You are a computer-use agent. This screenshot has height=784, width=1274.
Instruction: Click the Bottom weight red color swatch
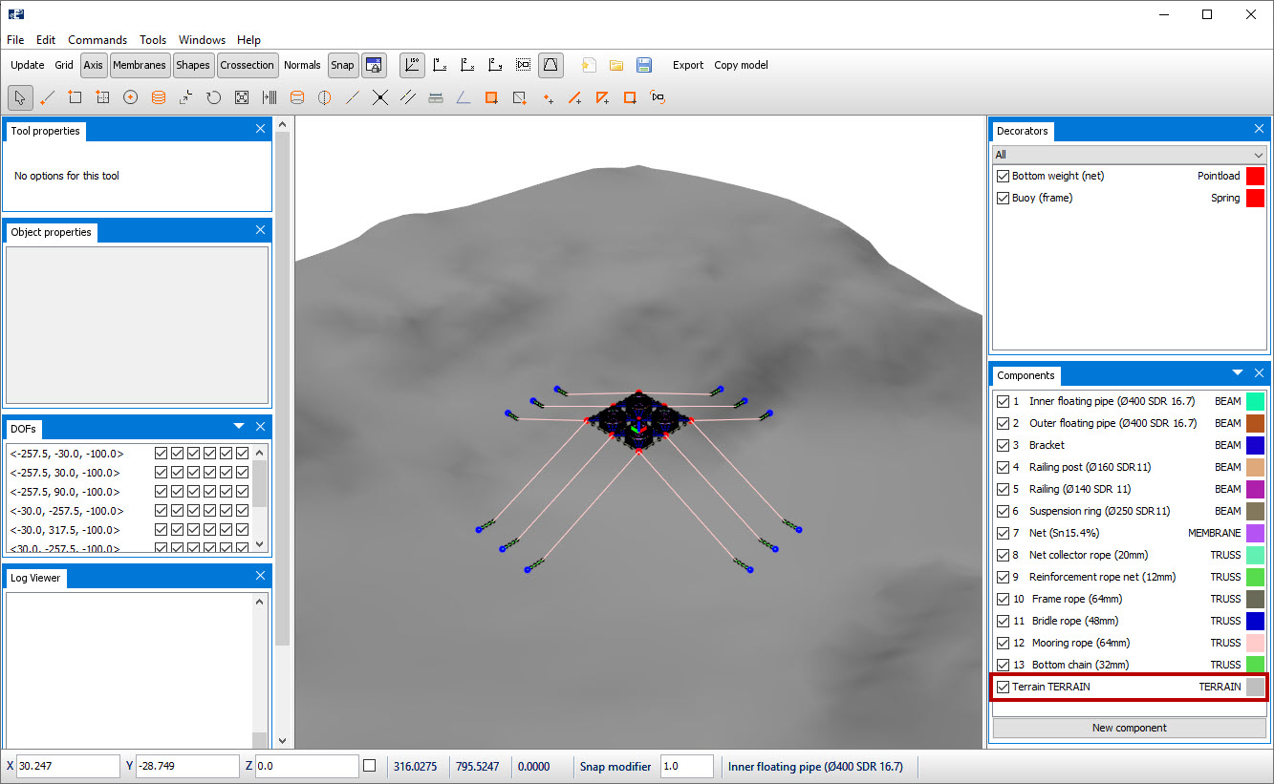[x=1255, y=176]
